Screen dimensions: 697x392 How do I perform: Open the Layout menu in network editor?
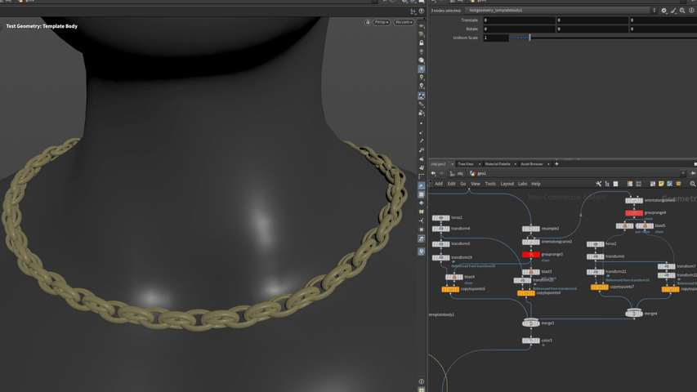pos(507,184)
